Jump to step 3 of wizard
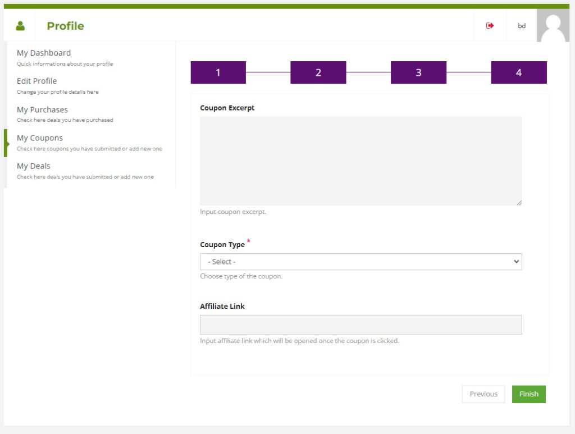 click(418, 72)
